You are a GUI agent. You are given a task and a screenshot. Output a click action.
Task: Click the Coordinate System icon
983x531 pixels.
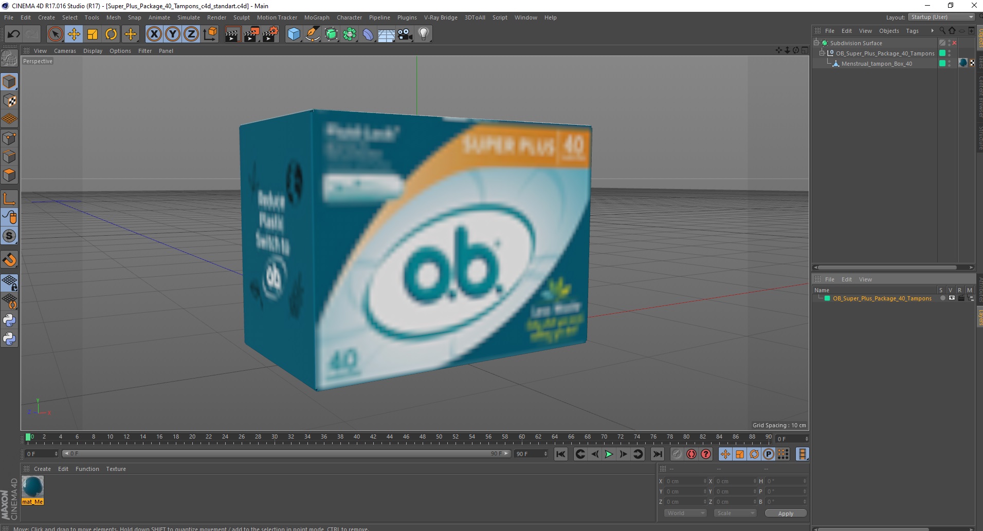[x=210, y=34]
